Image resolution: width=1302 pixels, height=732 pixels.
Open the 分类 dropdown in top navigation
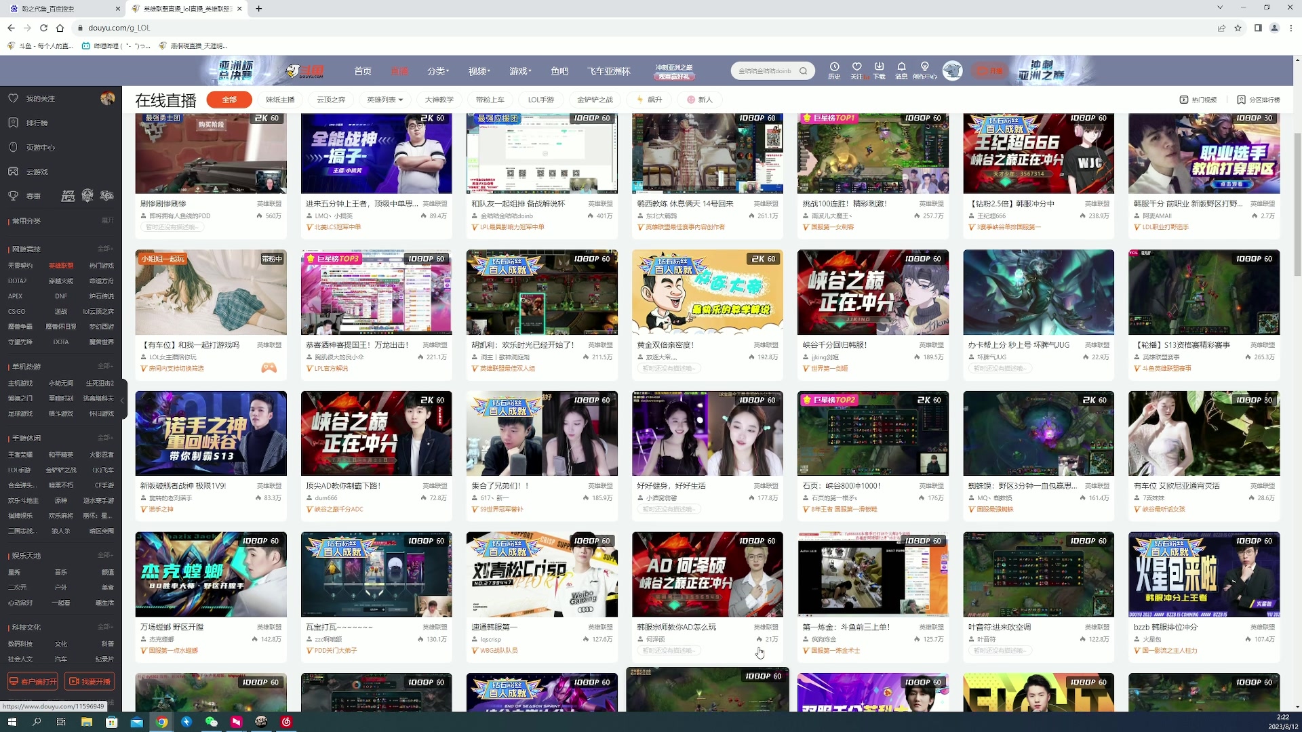pos(438,71)
